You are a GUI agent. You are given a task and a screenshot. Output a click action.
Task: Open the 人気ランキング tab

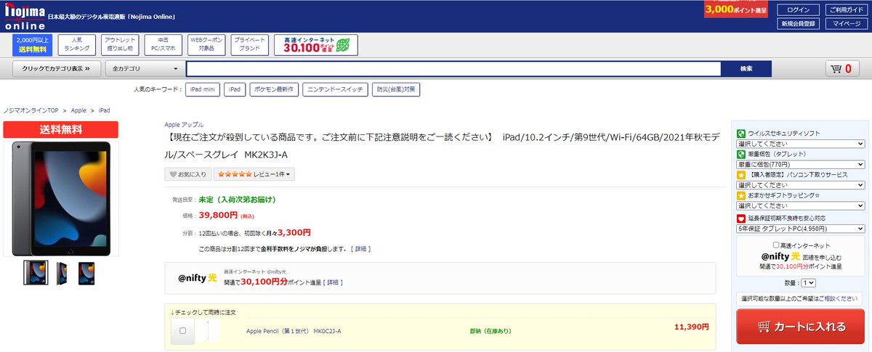pyautogui.click(x=76, y=45)
